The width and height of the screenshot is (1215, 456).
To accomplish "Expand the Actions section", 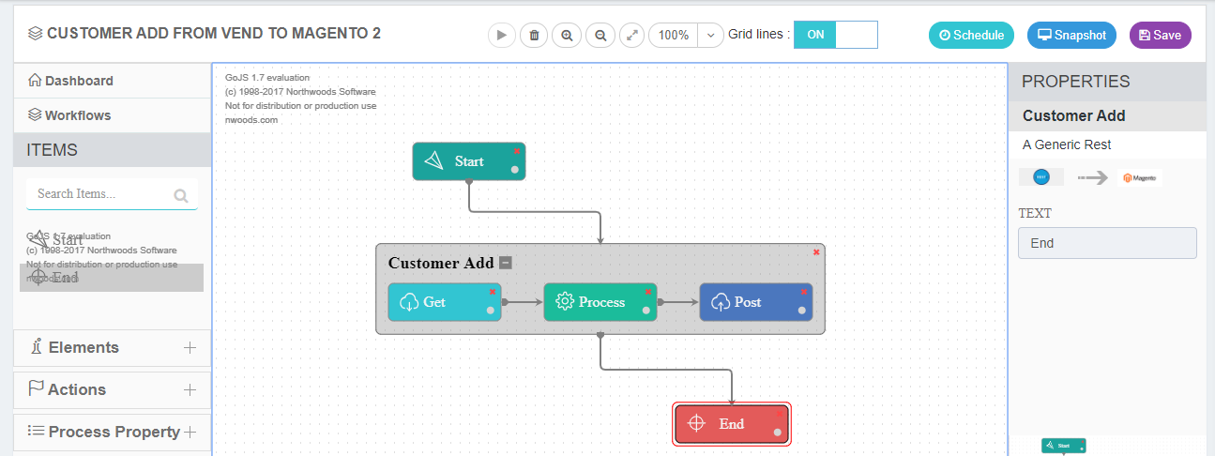I will [113, 389].
